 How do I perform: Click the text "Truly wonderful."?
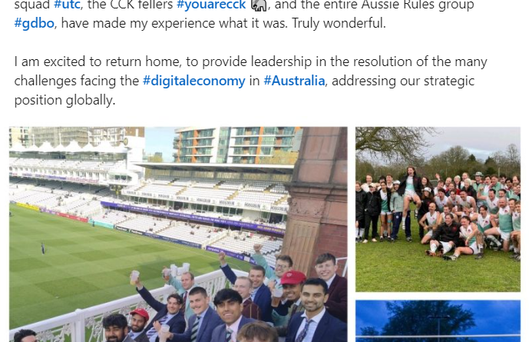339,23
